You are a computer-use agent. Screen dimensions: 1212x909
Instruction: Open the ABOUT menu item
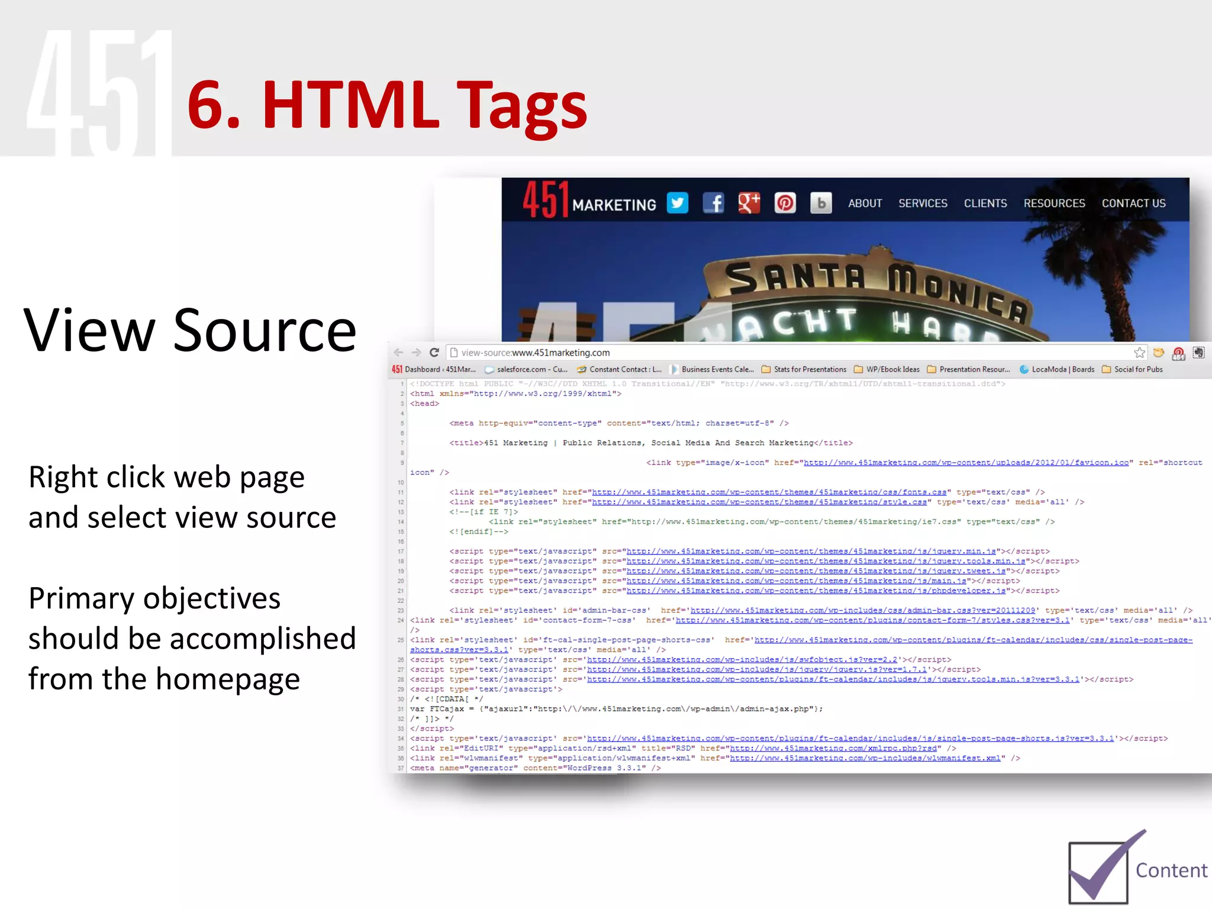865,203
